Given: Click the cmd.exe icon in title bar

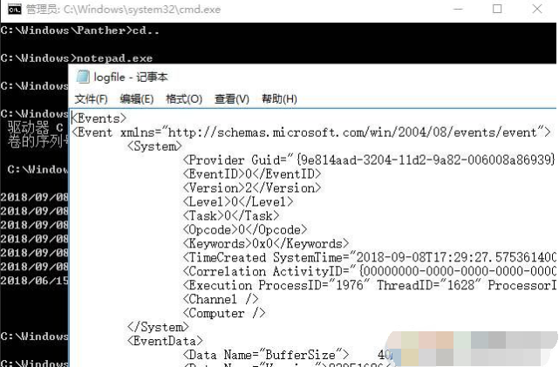Looking at the screenshot, I should [10, 10].
